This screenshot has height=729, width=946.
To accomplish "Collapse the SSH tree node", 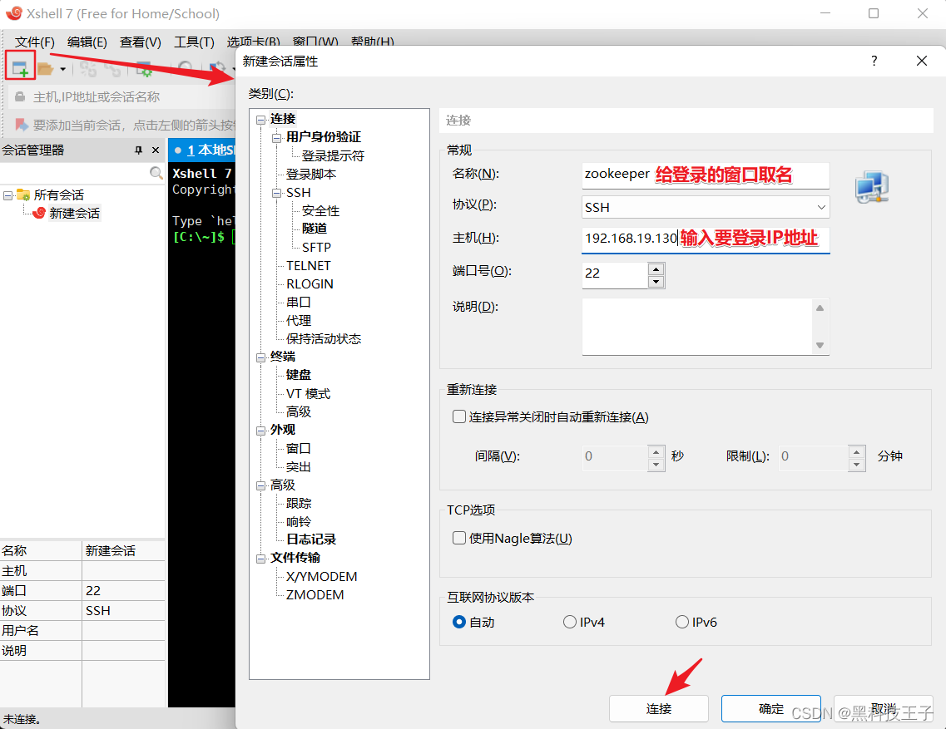I will [276, 193].
